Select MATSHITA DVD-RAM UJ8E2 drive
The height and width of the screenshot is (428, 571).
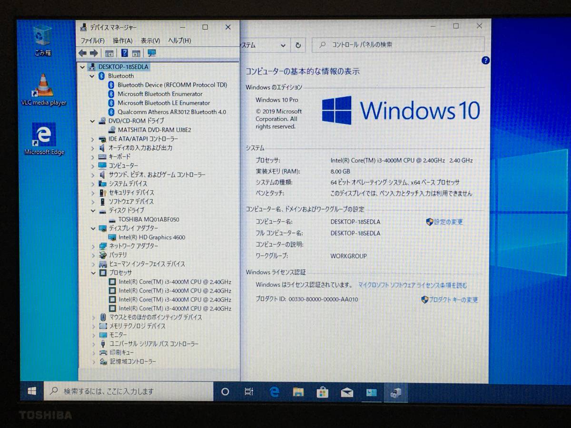[x=154, y=130]
